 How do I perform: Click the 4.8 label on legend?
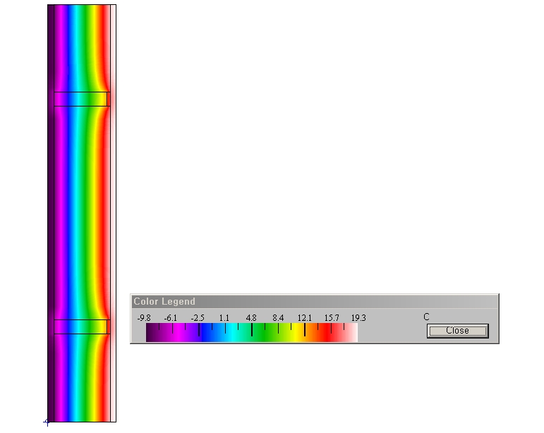(x=251, y=318)
